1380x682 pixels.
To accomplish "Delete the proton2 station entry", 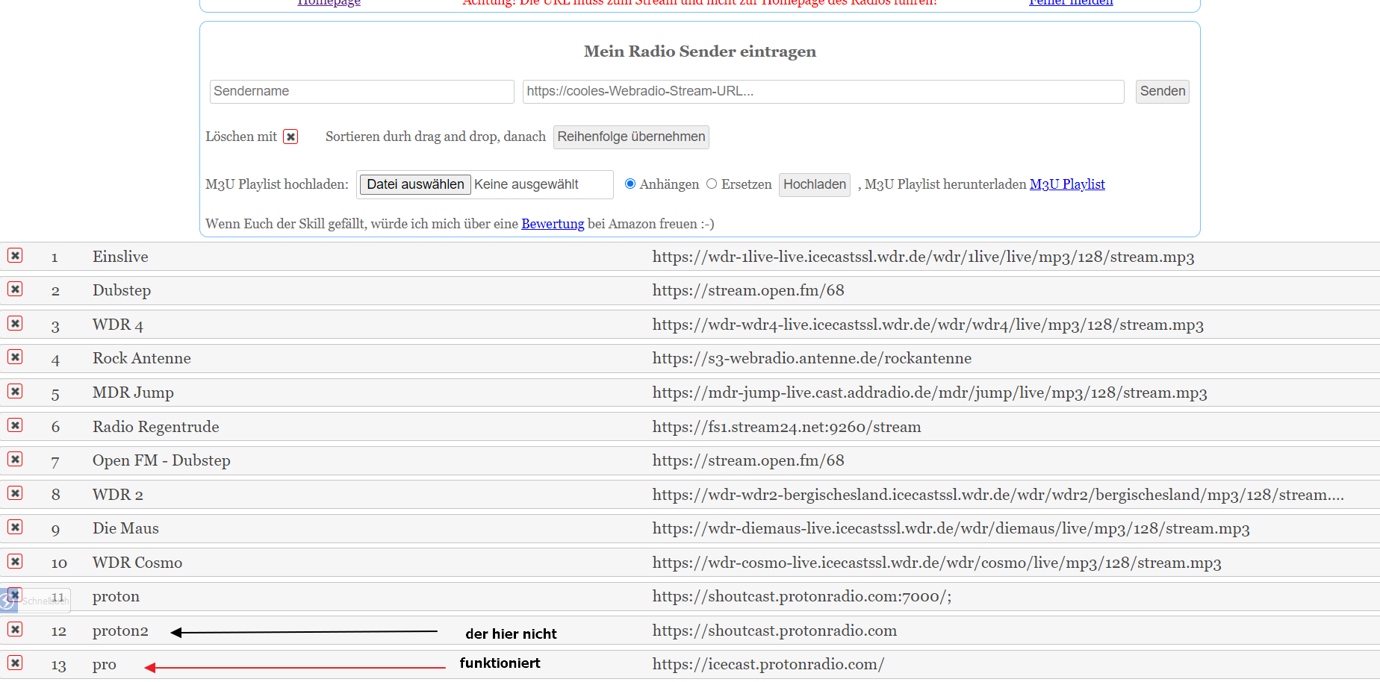I will point(15,629).
